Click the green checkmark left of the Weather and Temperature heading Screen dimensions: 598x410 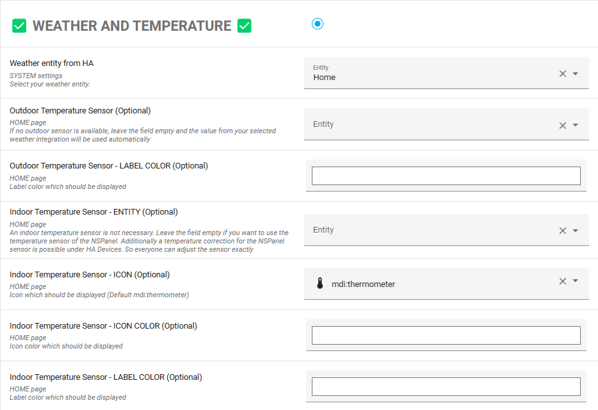(19, 26)
